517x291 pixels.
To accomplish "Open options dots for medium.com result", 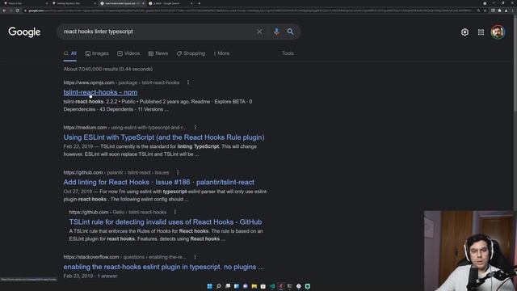I will tap(195, 128).
